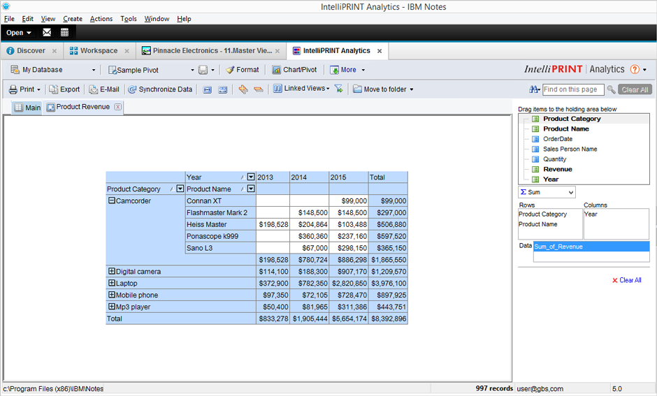Click the mail envelope icon in black bar

point(47,32)
